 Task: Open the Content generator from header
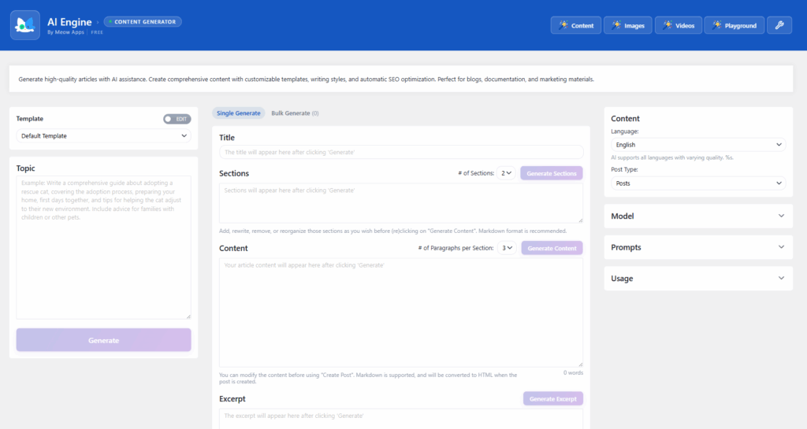pyautogui.click(x=576, y=25)
